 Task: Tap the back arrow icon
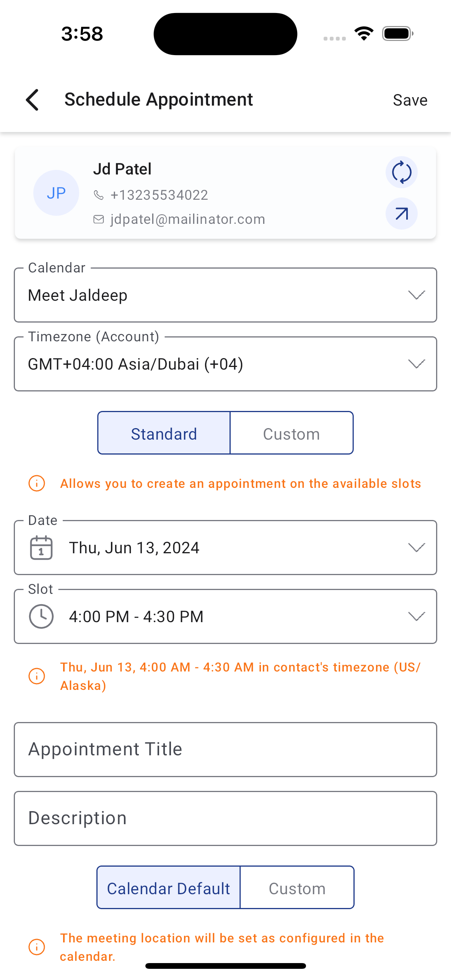click(x=33, y=100)
